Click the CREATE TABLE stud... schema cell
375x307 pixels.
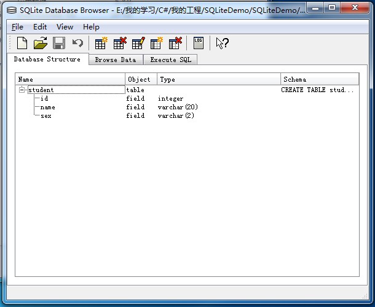pyautogui.click(x=317, y=90)
